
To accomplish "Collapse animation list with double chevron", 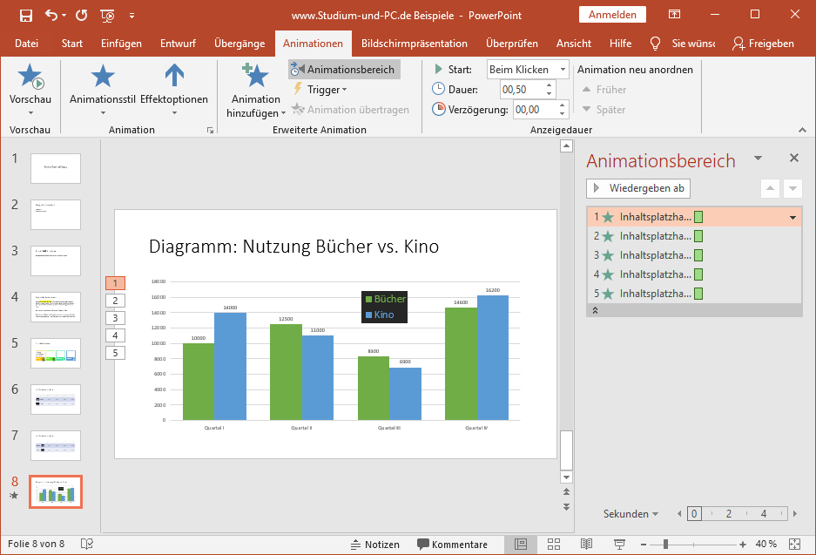I will [x=595, y=310].
